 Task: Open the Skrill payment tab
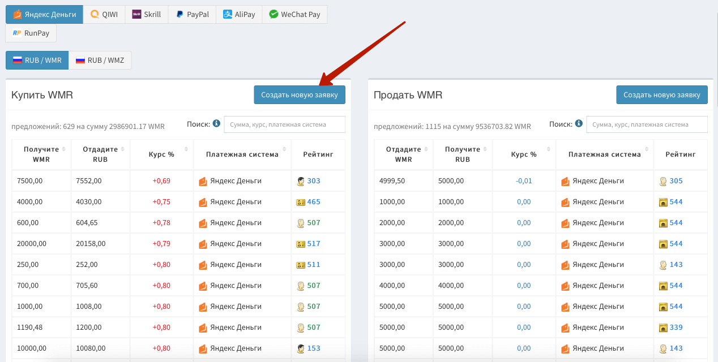147,14
